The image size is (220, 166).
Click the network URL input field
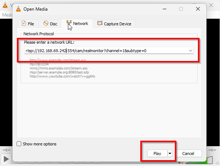[109, 51]
